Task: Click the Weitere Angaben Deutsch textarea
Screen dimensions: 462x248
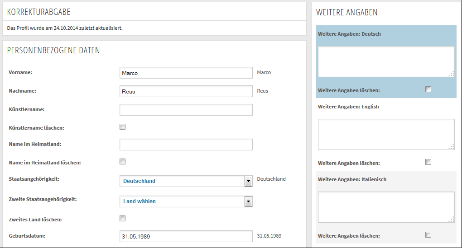Action: pyautogui.click(x=386, y=62)
